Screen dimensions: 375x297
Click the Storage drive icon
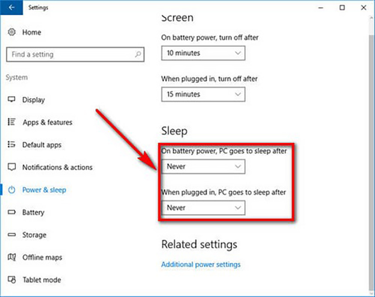pyautogui.click(x=12, y=235)
